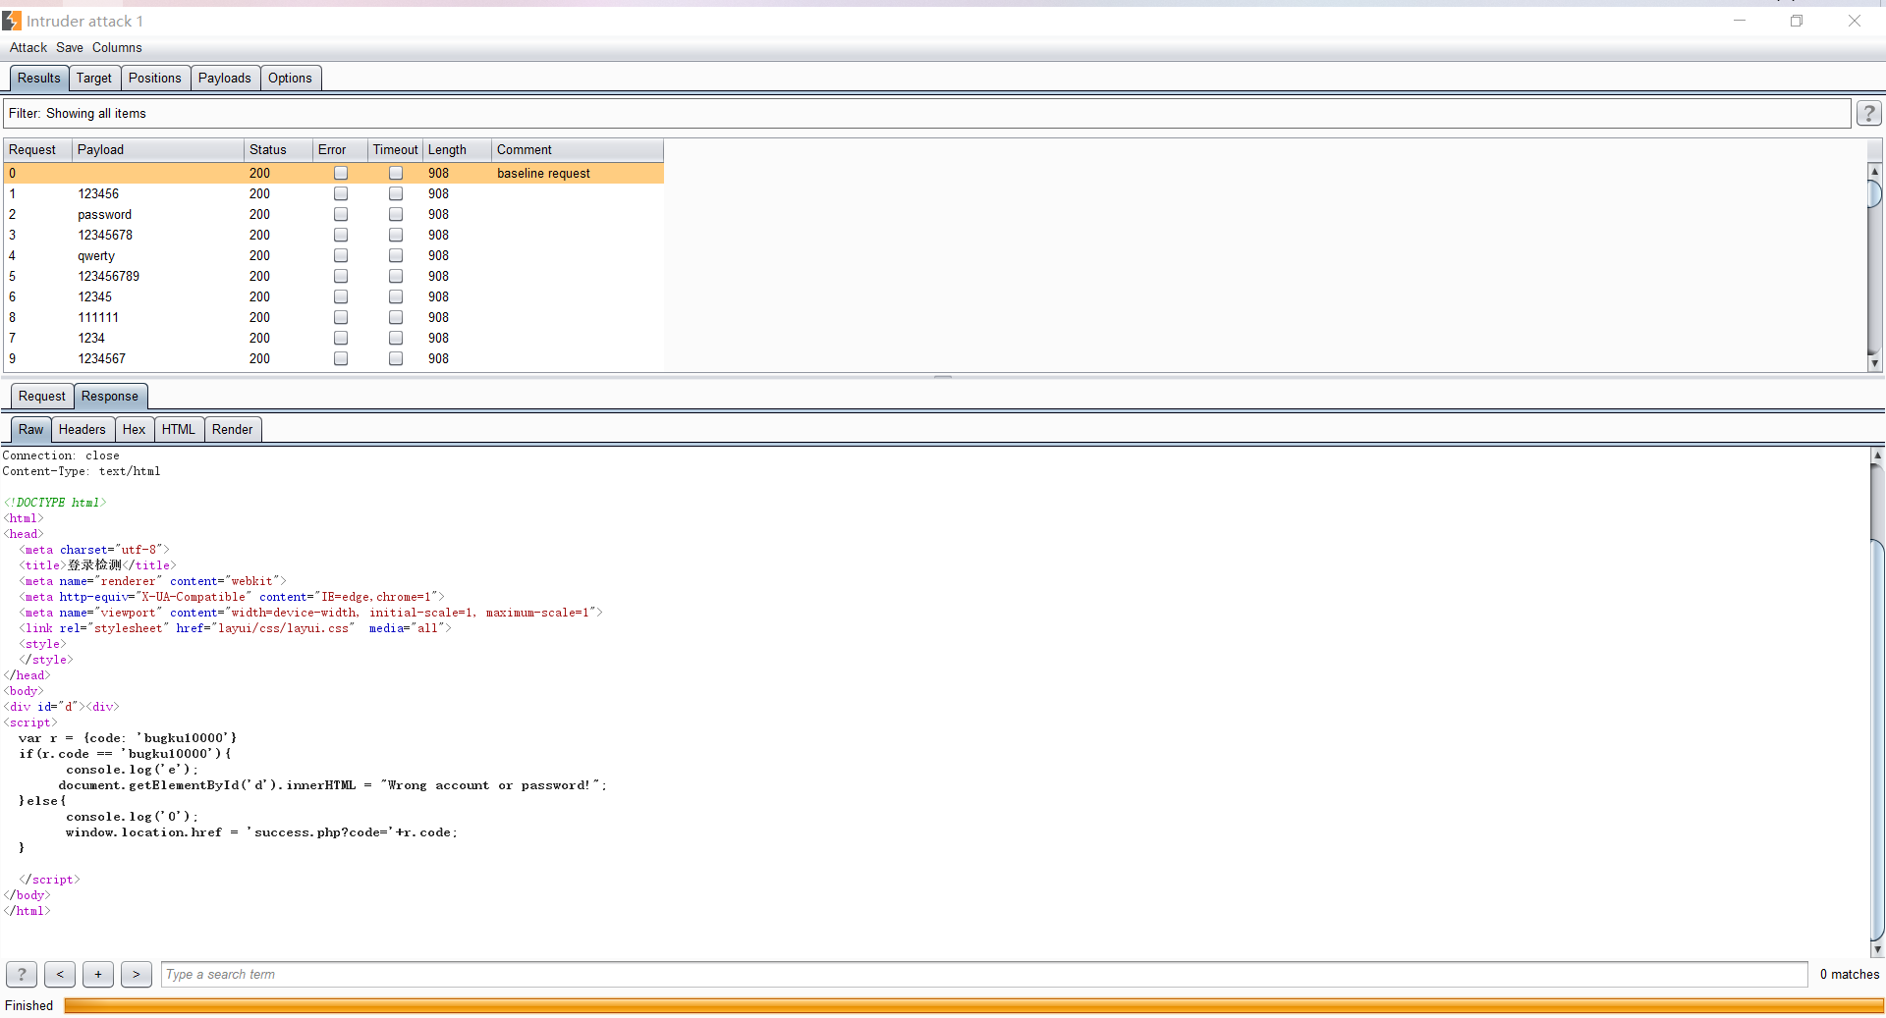
Task: Switch to the Payloads tab
Action: (x=225, y=78)
